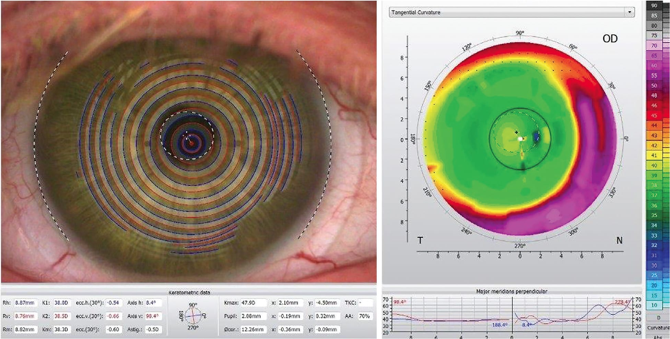Viewport: 670px width, 339px height.
Task: Click the Axis h value 8.4°
Action: [x=153, y=303]
